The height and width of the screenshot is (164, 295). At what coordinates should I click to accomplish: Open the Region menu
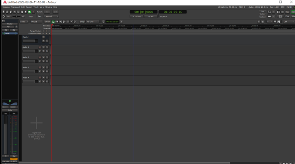[29, 7]
